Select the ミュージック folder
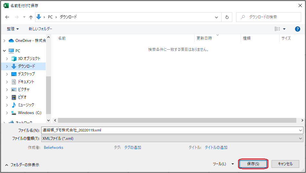 coord(26,105)
